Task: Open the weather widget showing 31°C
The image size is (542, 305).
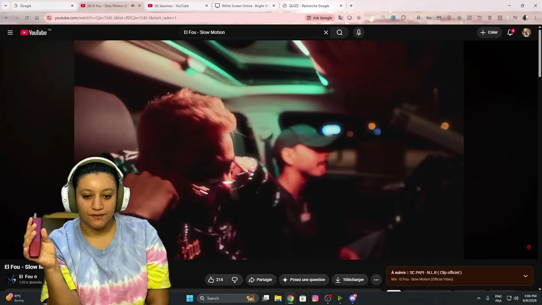Action: (x=14, y=298)
